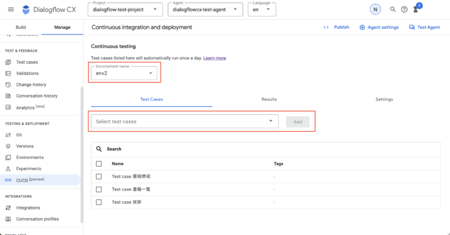Check the first Test case row checkbox

click(x=99, y=176)
